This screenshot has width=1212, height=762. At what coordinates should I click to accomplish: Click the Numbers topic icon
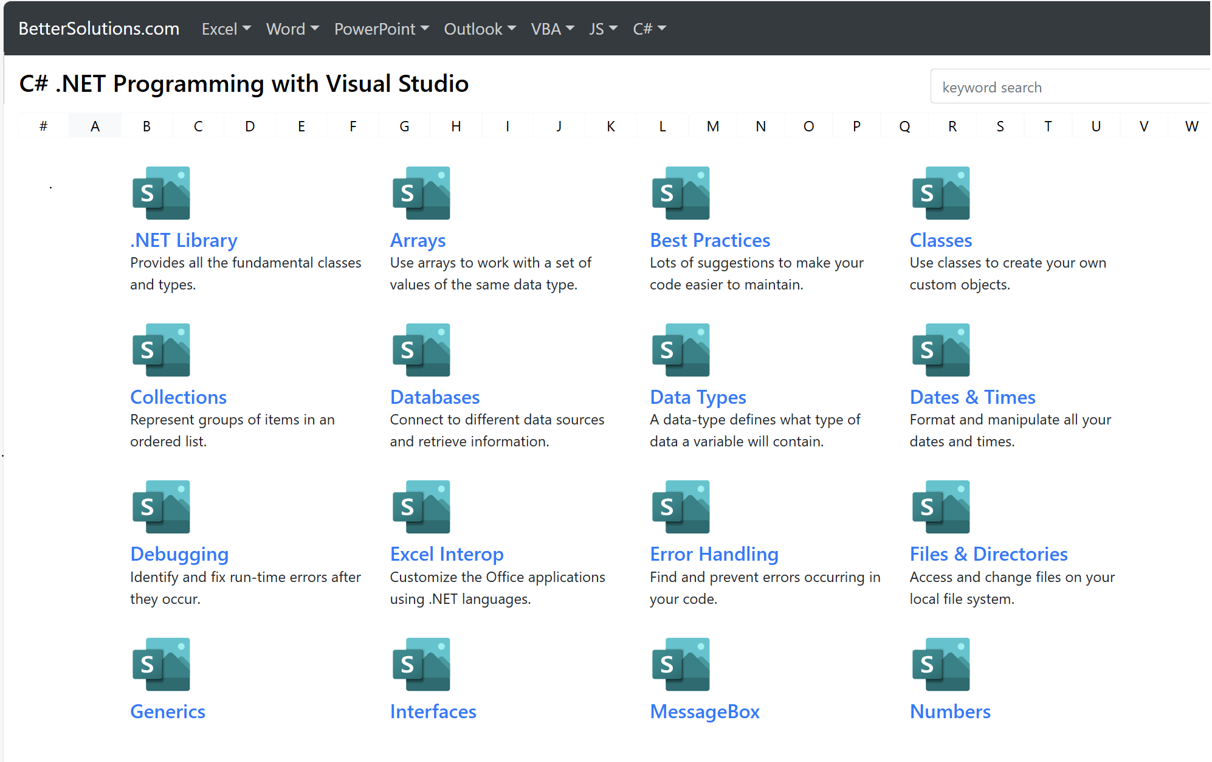point(941,664)
